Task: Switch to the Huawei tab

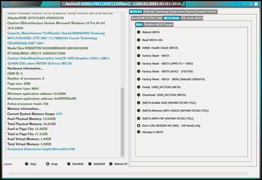Action: [x=201, y=11]
